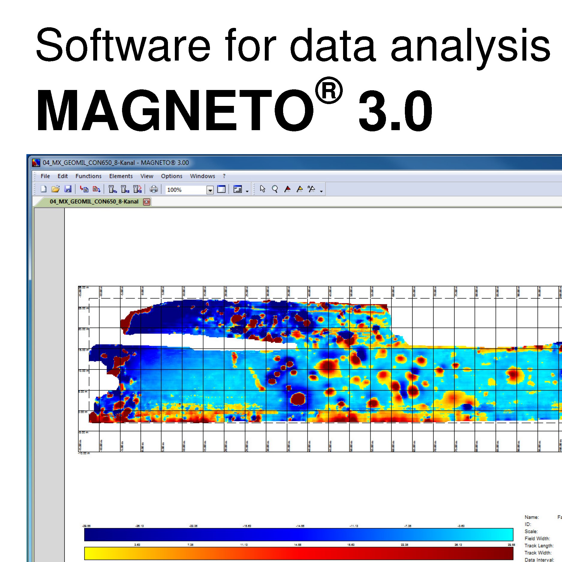Click the export data icon with blue arrow
This screenshot has height=562, width=562.
tap(97, 189)
